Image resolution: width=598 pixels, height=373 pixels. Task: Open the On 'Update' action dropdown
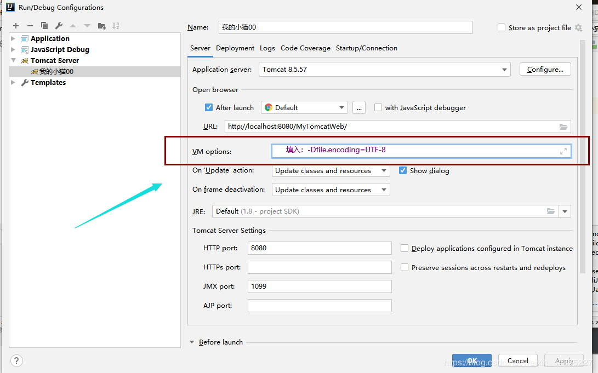pyautogui.click(x=384, y=171)
